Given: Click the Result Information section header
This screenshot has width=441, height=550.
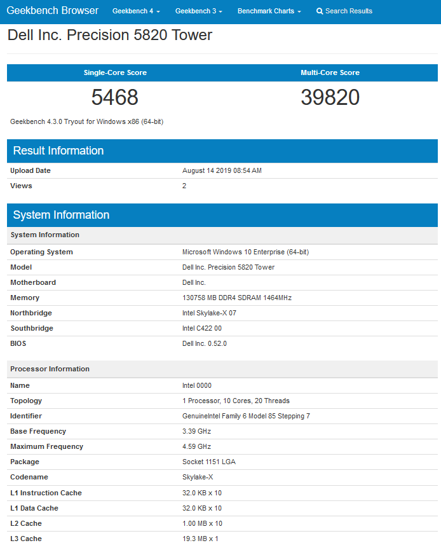Looking at the screenshot, I should coord(222,151).
